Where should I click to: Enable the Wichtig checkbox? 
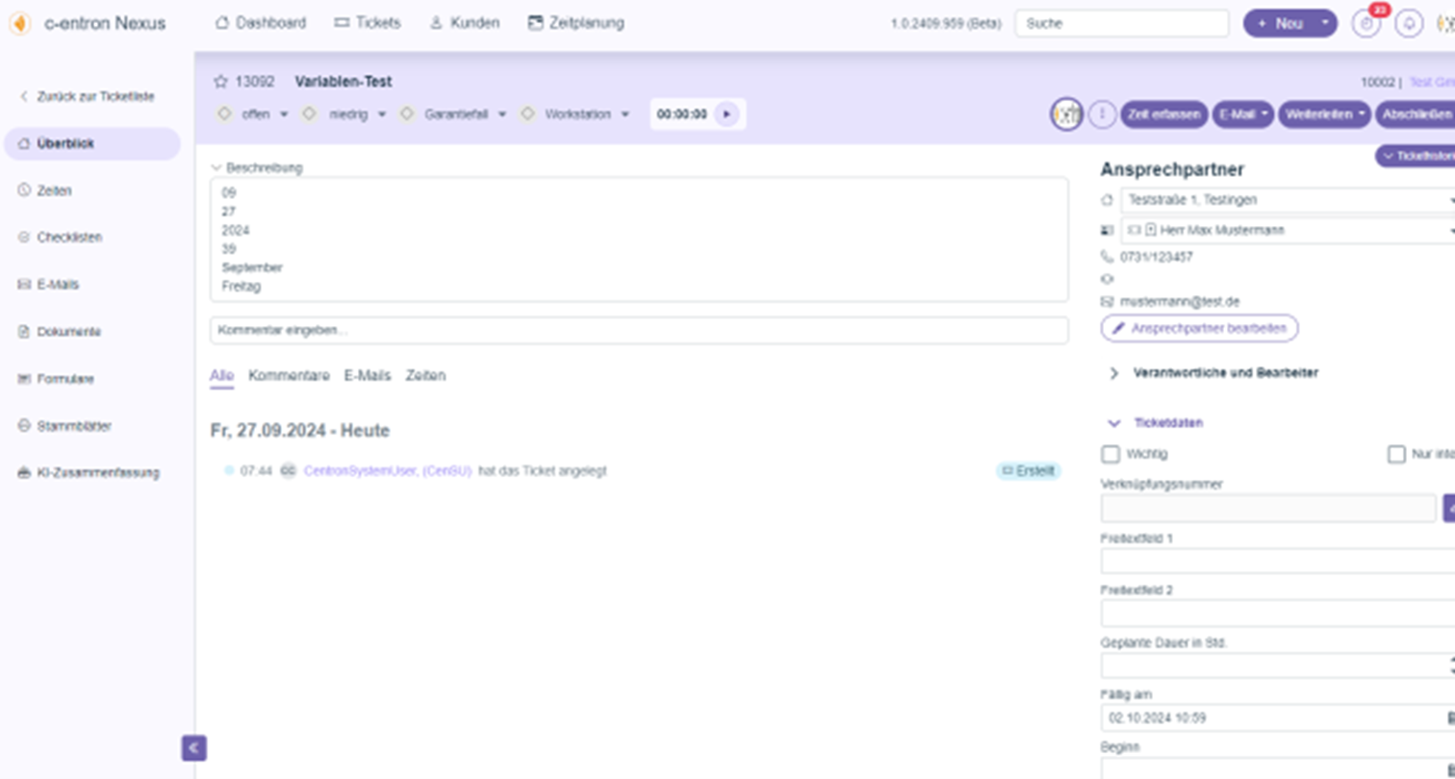click(1110, 454)
